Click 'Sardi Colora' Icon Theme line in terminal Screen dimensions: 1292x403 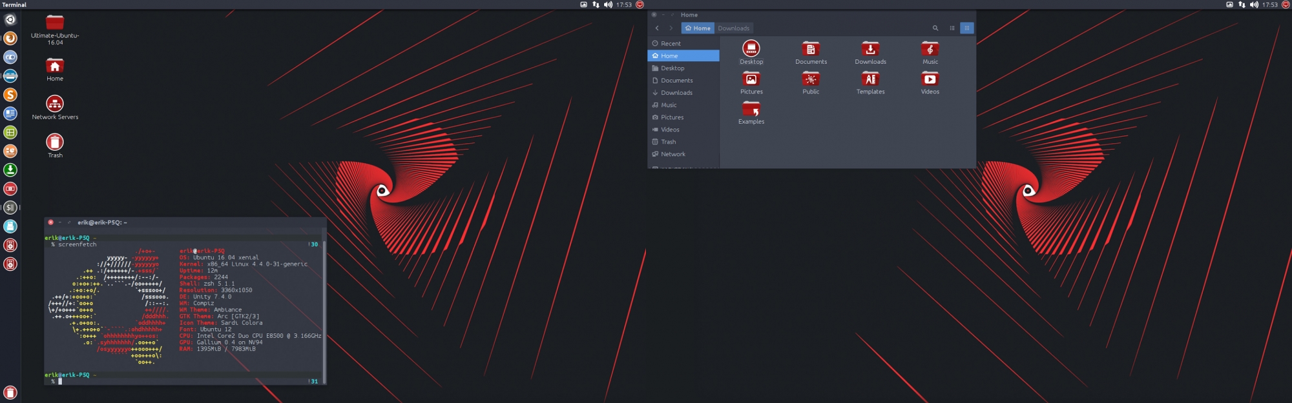point(242,323)
